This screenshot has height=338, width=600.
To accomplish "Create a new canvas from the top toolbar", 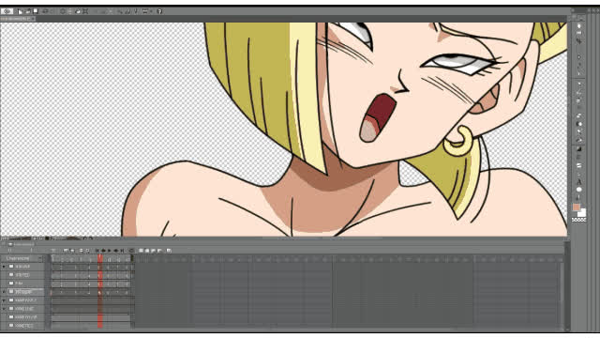I will [x=20, y=11].
